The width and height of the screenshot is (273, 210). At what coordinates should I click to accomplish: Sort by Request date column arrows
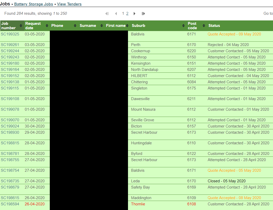(47, 26)
